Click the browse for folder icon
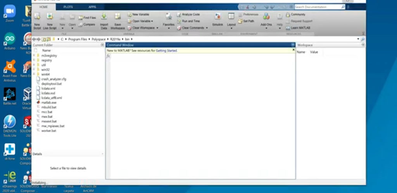 (x=48, y=39)
